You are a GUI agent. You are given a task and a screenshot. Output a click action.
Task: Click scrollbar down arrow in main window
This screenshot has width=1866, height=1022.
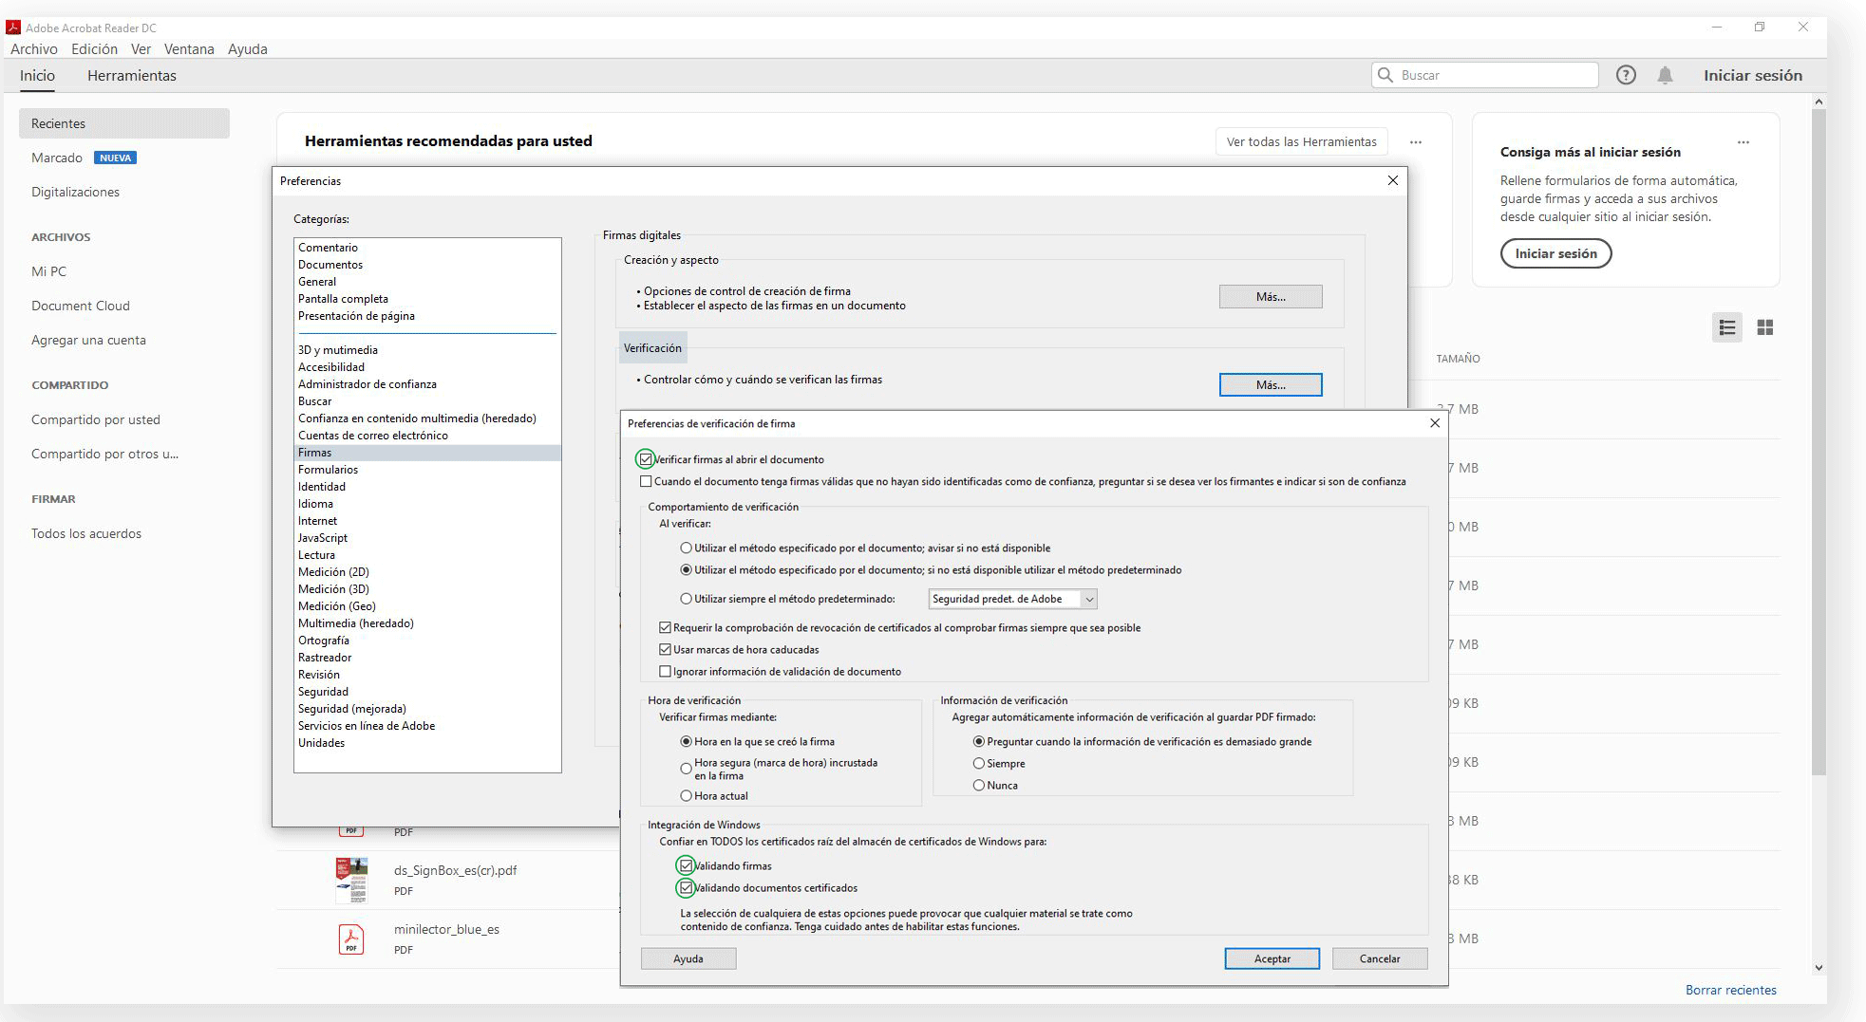click(x=1819, y=968)
